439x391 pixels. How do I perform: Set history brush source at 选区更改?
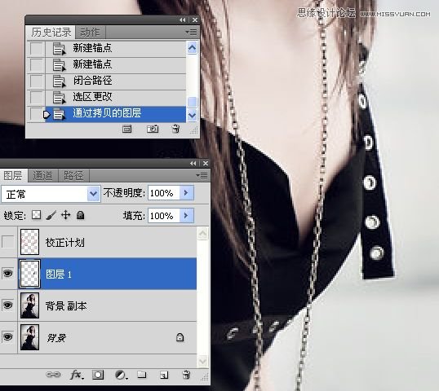(x=37, y=97)
